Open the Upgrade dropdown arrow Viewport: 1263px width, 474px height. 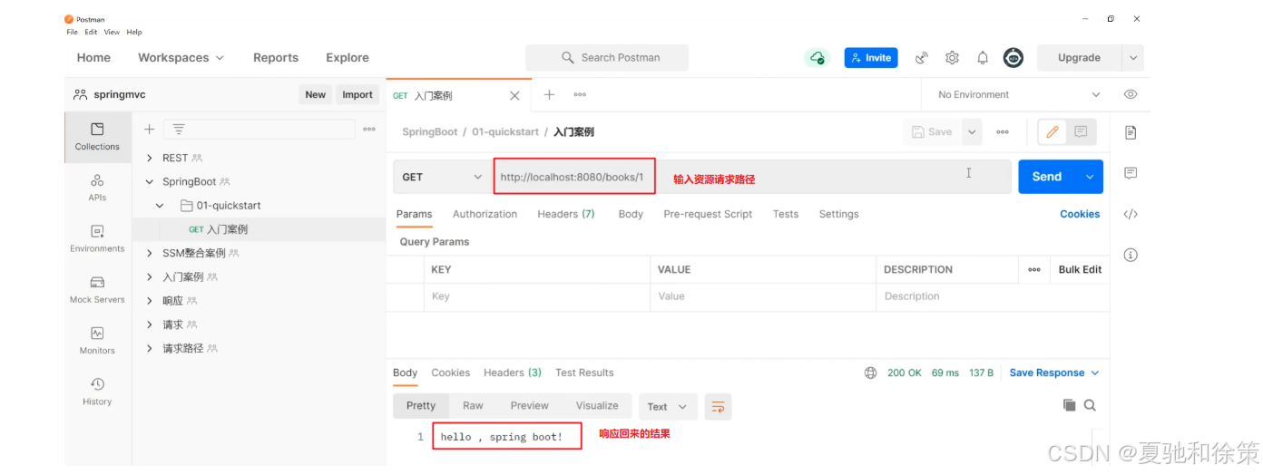click(x=1133, y=58)
